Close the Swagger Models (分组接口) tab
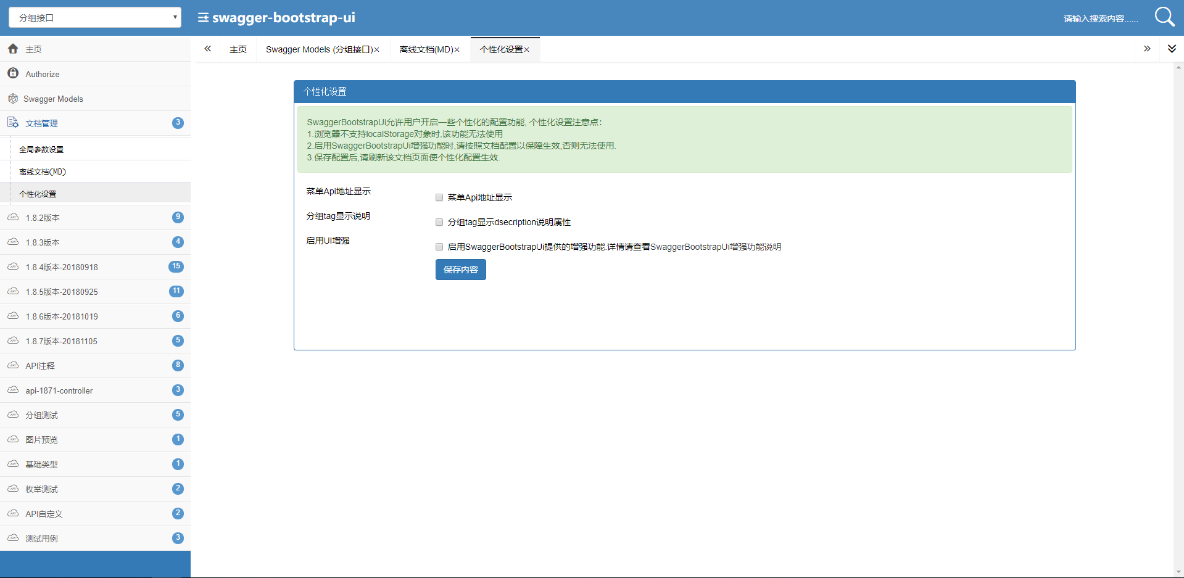Viewport: 1184px width, 578px height. point(377,50)
